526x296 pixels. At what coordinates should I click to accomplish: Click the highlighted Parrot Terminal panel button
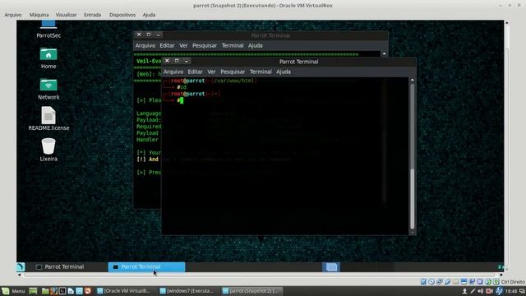(x=146, y=266)
